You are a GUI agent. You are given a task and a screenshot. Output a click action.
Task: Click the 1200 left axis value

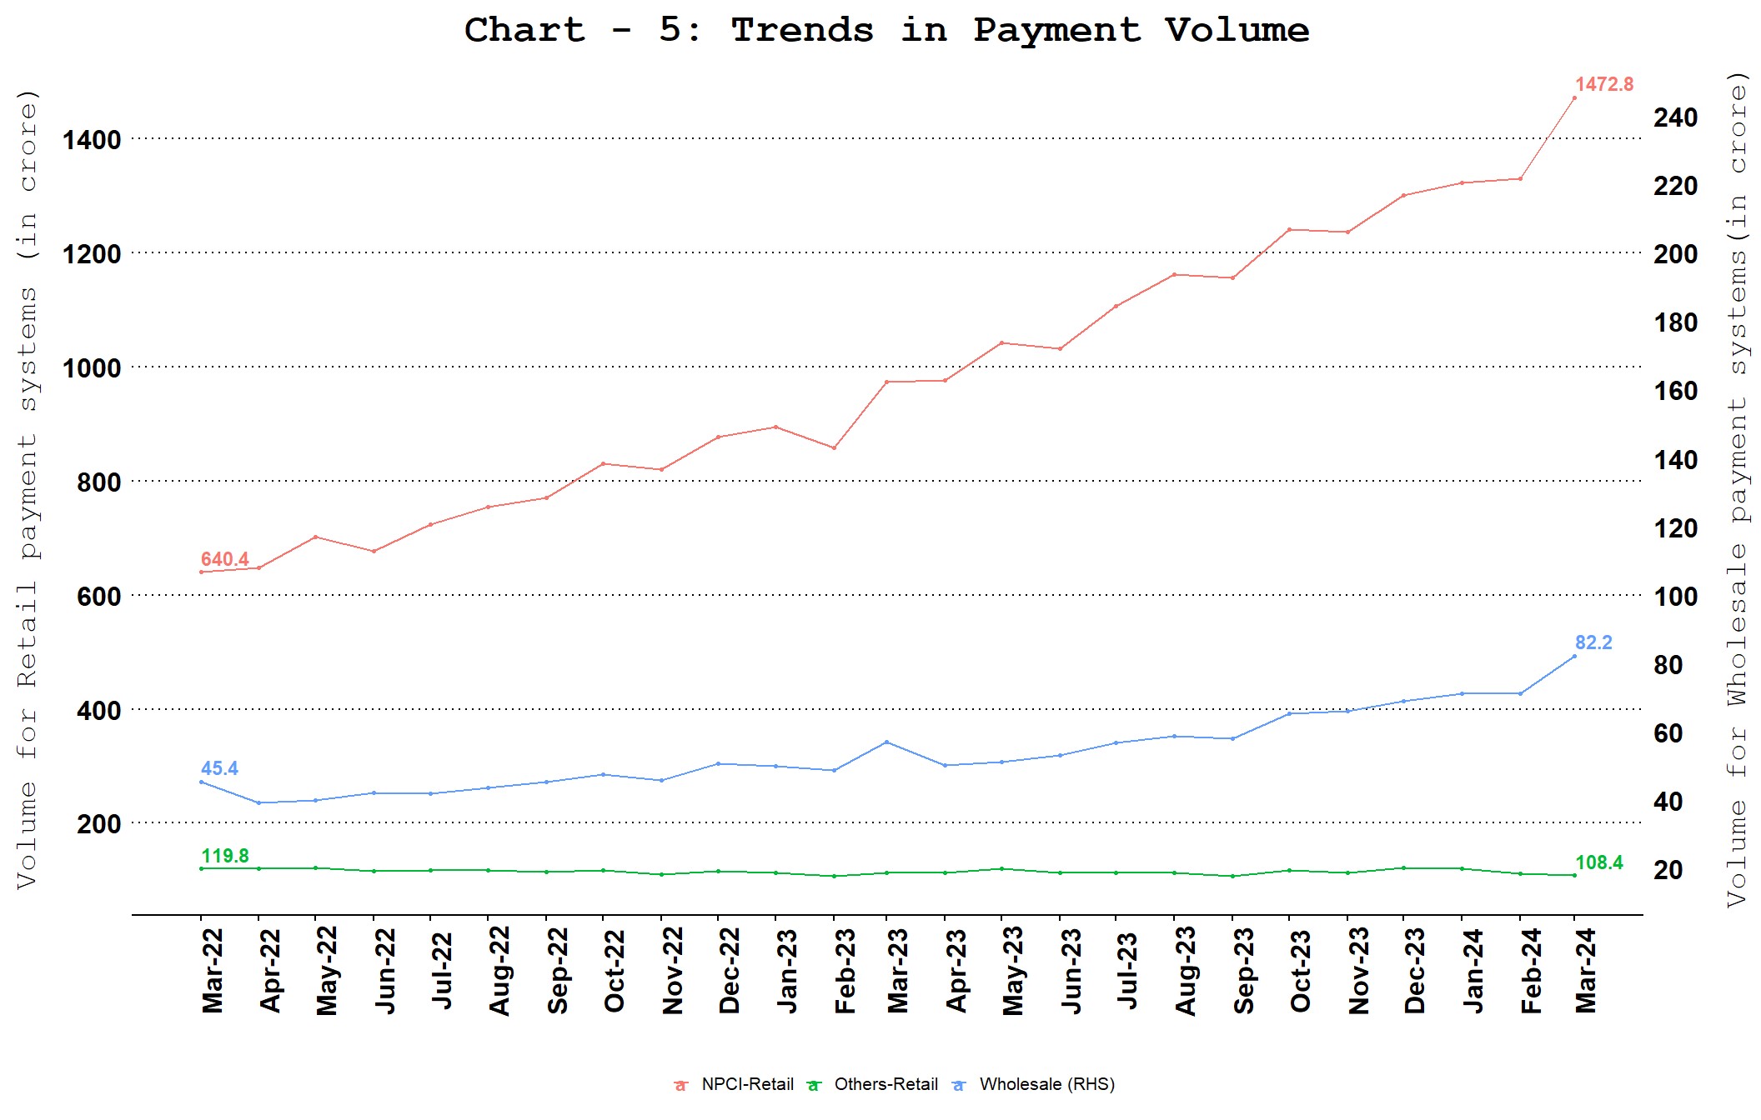pos(92,254)
